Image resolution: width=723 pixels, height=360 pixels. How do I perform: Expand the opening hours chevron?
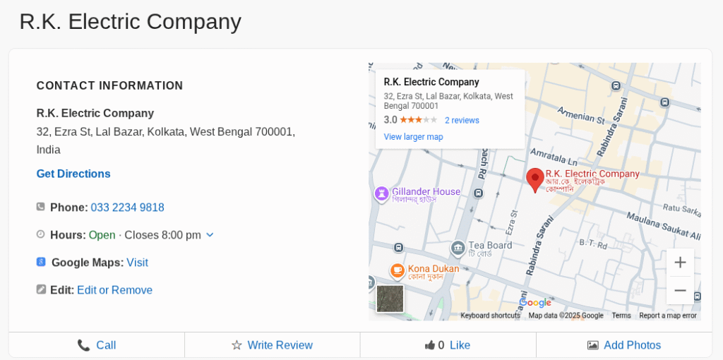pyautogui.click(x=210, y=235)
